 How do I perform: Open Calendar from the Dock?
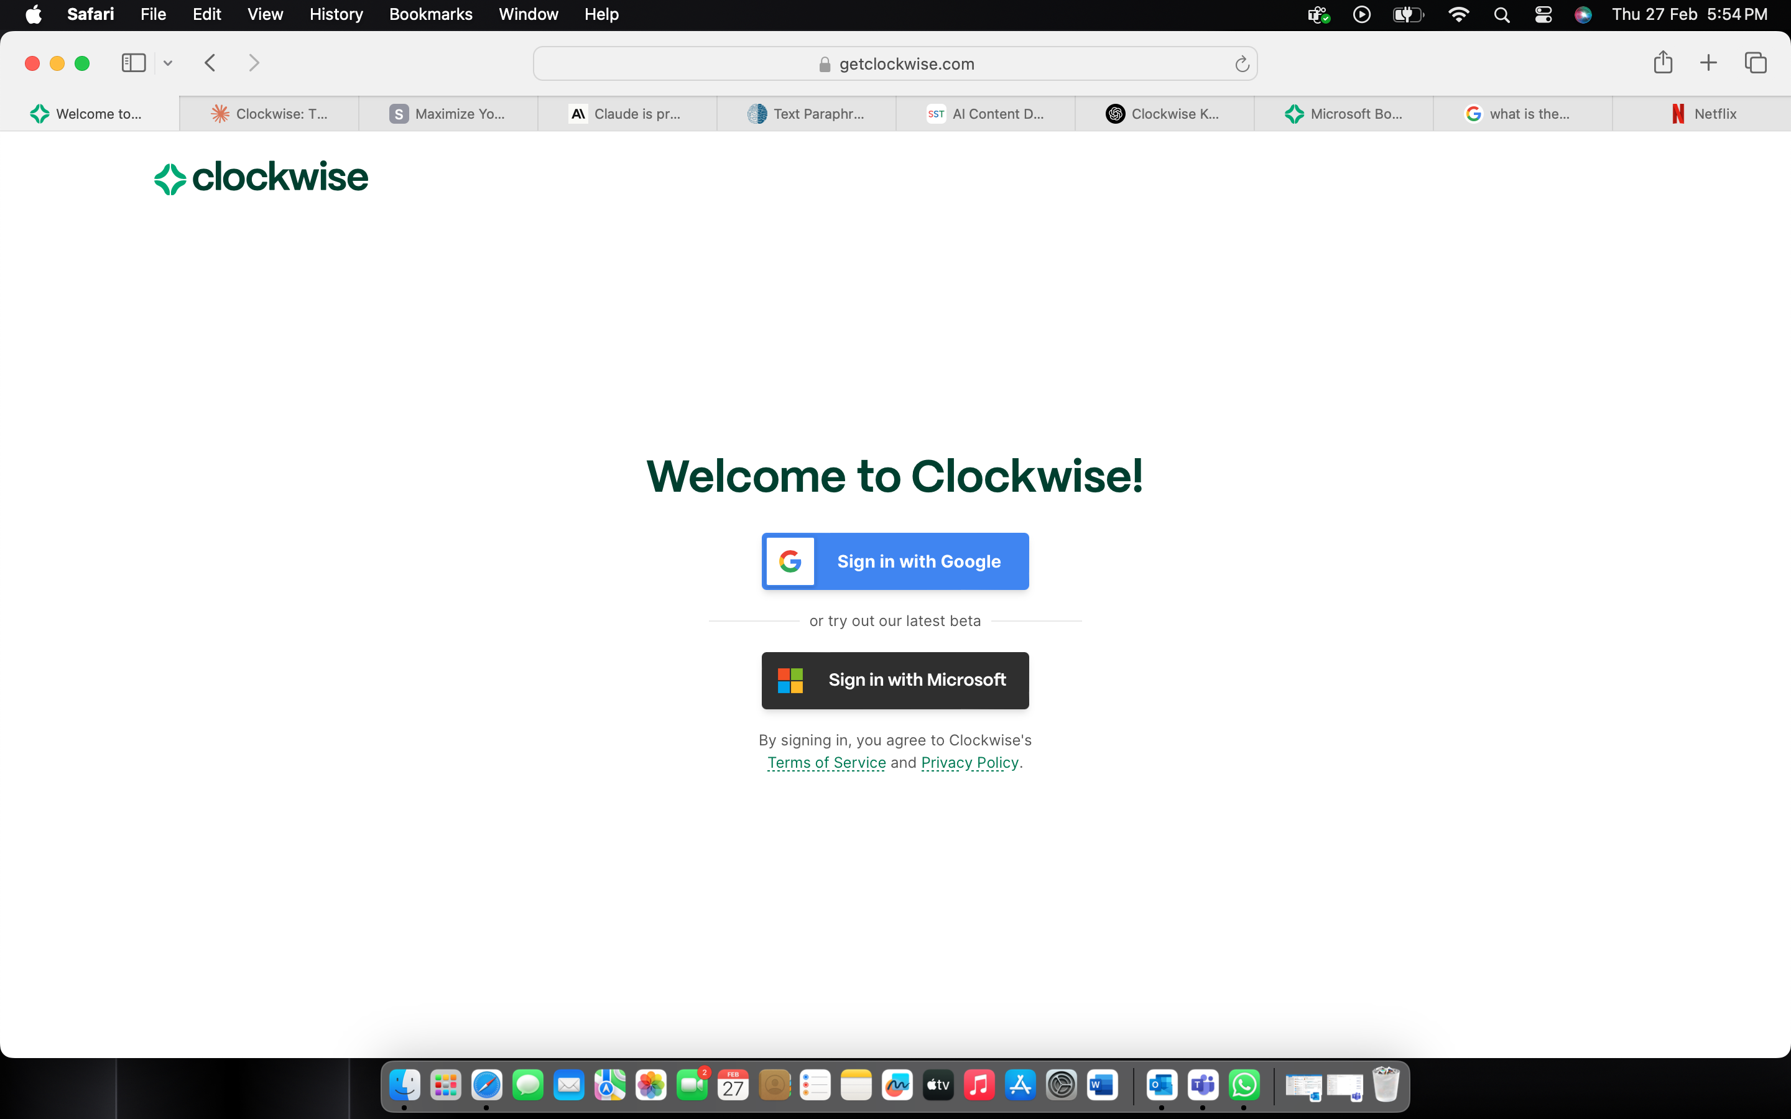(733, 1085)
